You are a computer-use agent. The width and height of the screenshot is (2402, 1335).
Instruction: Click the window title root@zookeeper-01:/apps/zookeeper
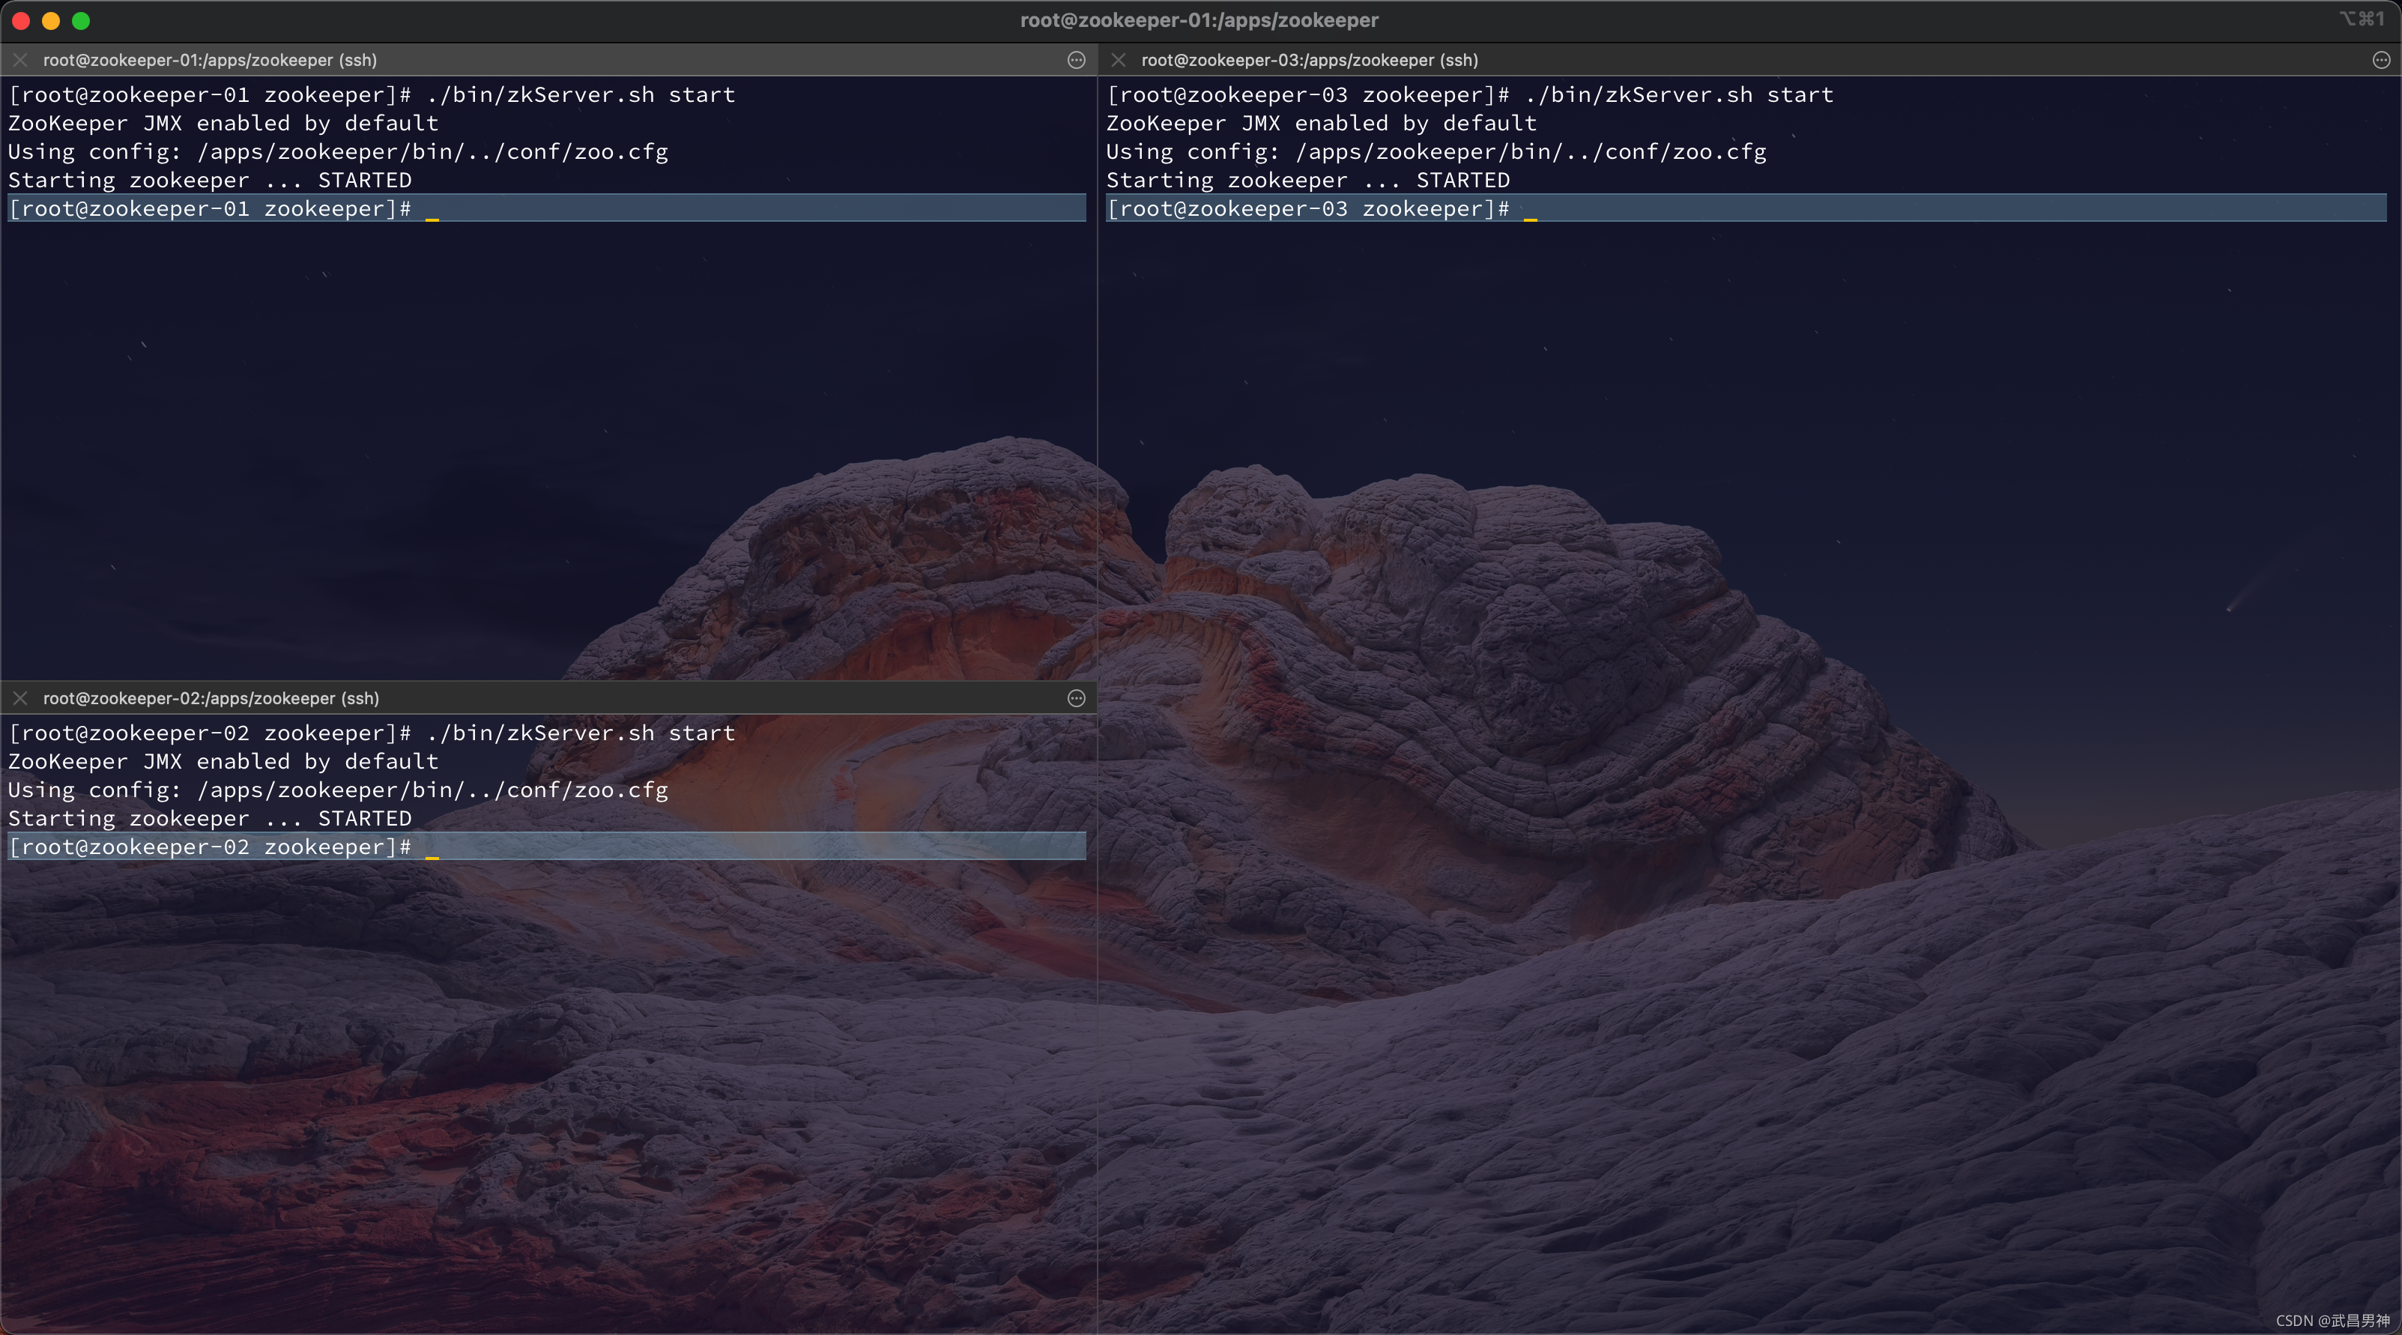click(x=1200, y=20)
